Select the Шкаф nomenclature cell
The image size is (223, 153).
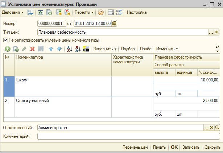click(63, 86)
